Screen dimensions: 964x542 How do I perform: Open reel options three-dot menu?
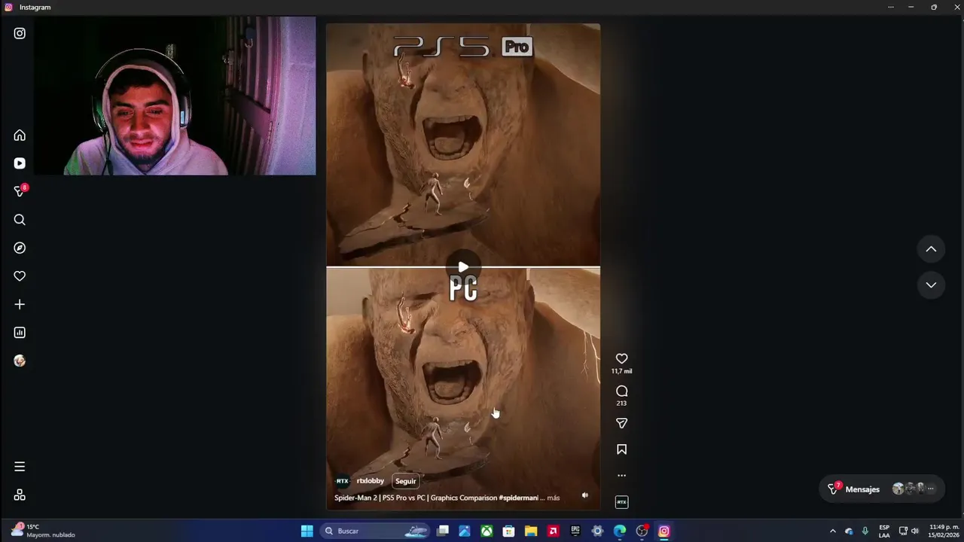point(621,475)
